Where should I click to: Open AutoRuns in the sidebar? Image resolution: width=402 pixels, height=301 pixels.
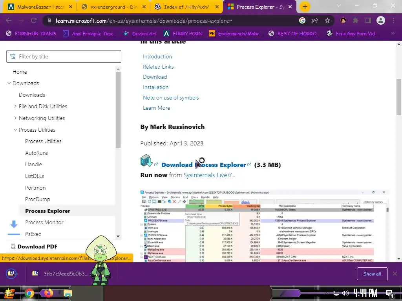click(x=37, y=153)
